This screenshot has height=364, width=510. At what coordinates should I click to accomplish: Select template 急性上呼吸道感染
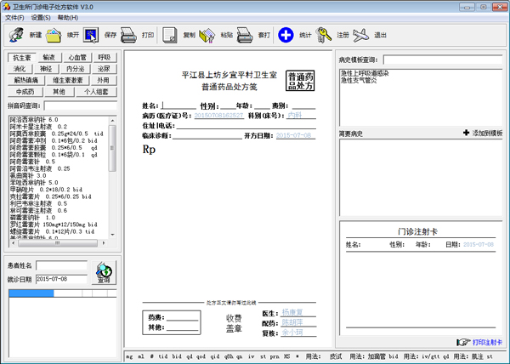365,73
